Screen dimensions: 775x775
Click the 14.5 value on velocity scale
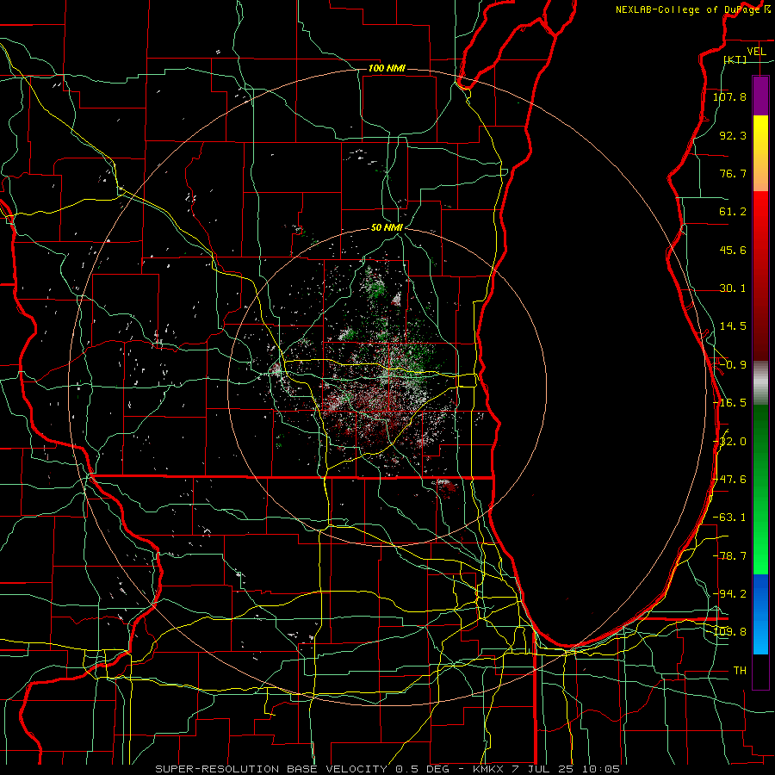pos(733,326)
